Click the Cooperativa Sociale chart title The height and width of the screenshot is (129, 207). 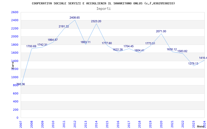point(103,3)
